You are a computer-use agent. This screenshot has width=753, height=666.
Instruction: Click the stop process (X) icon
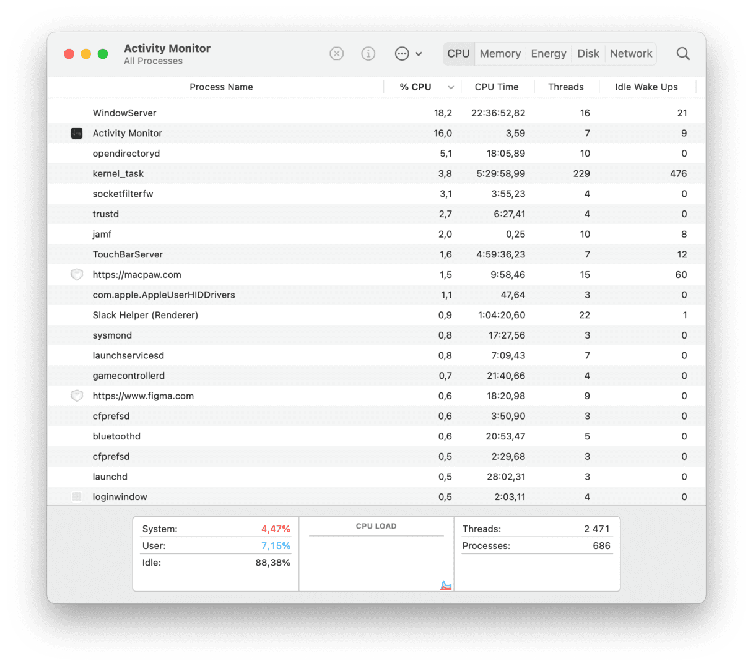tap(336, 54)
